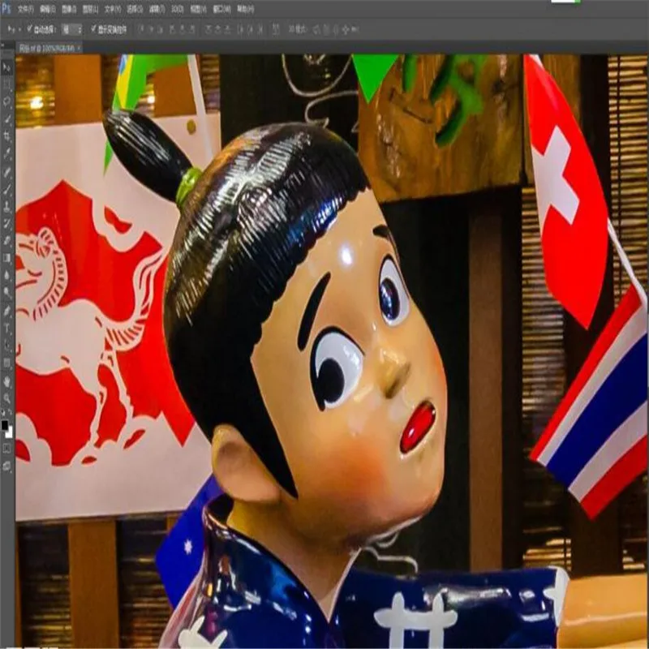Click Distribute Horizontal Centers in options bar

coord(250,29)
